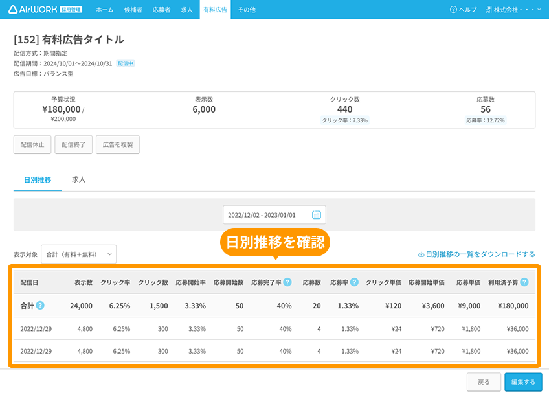Click the 応募率：12.72% label

pyautogui.click(x=486, y=120)
